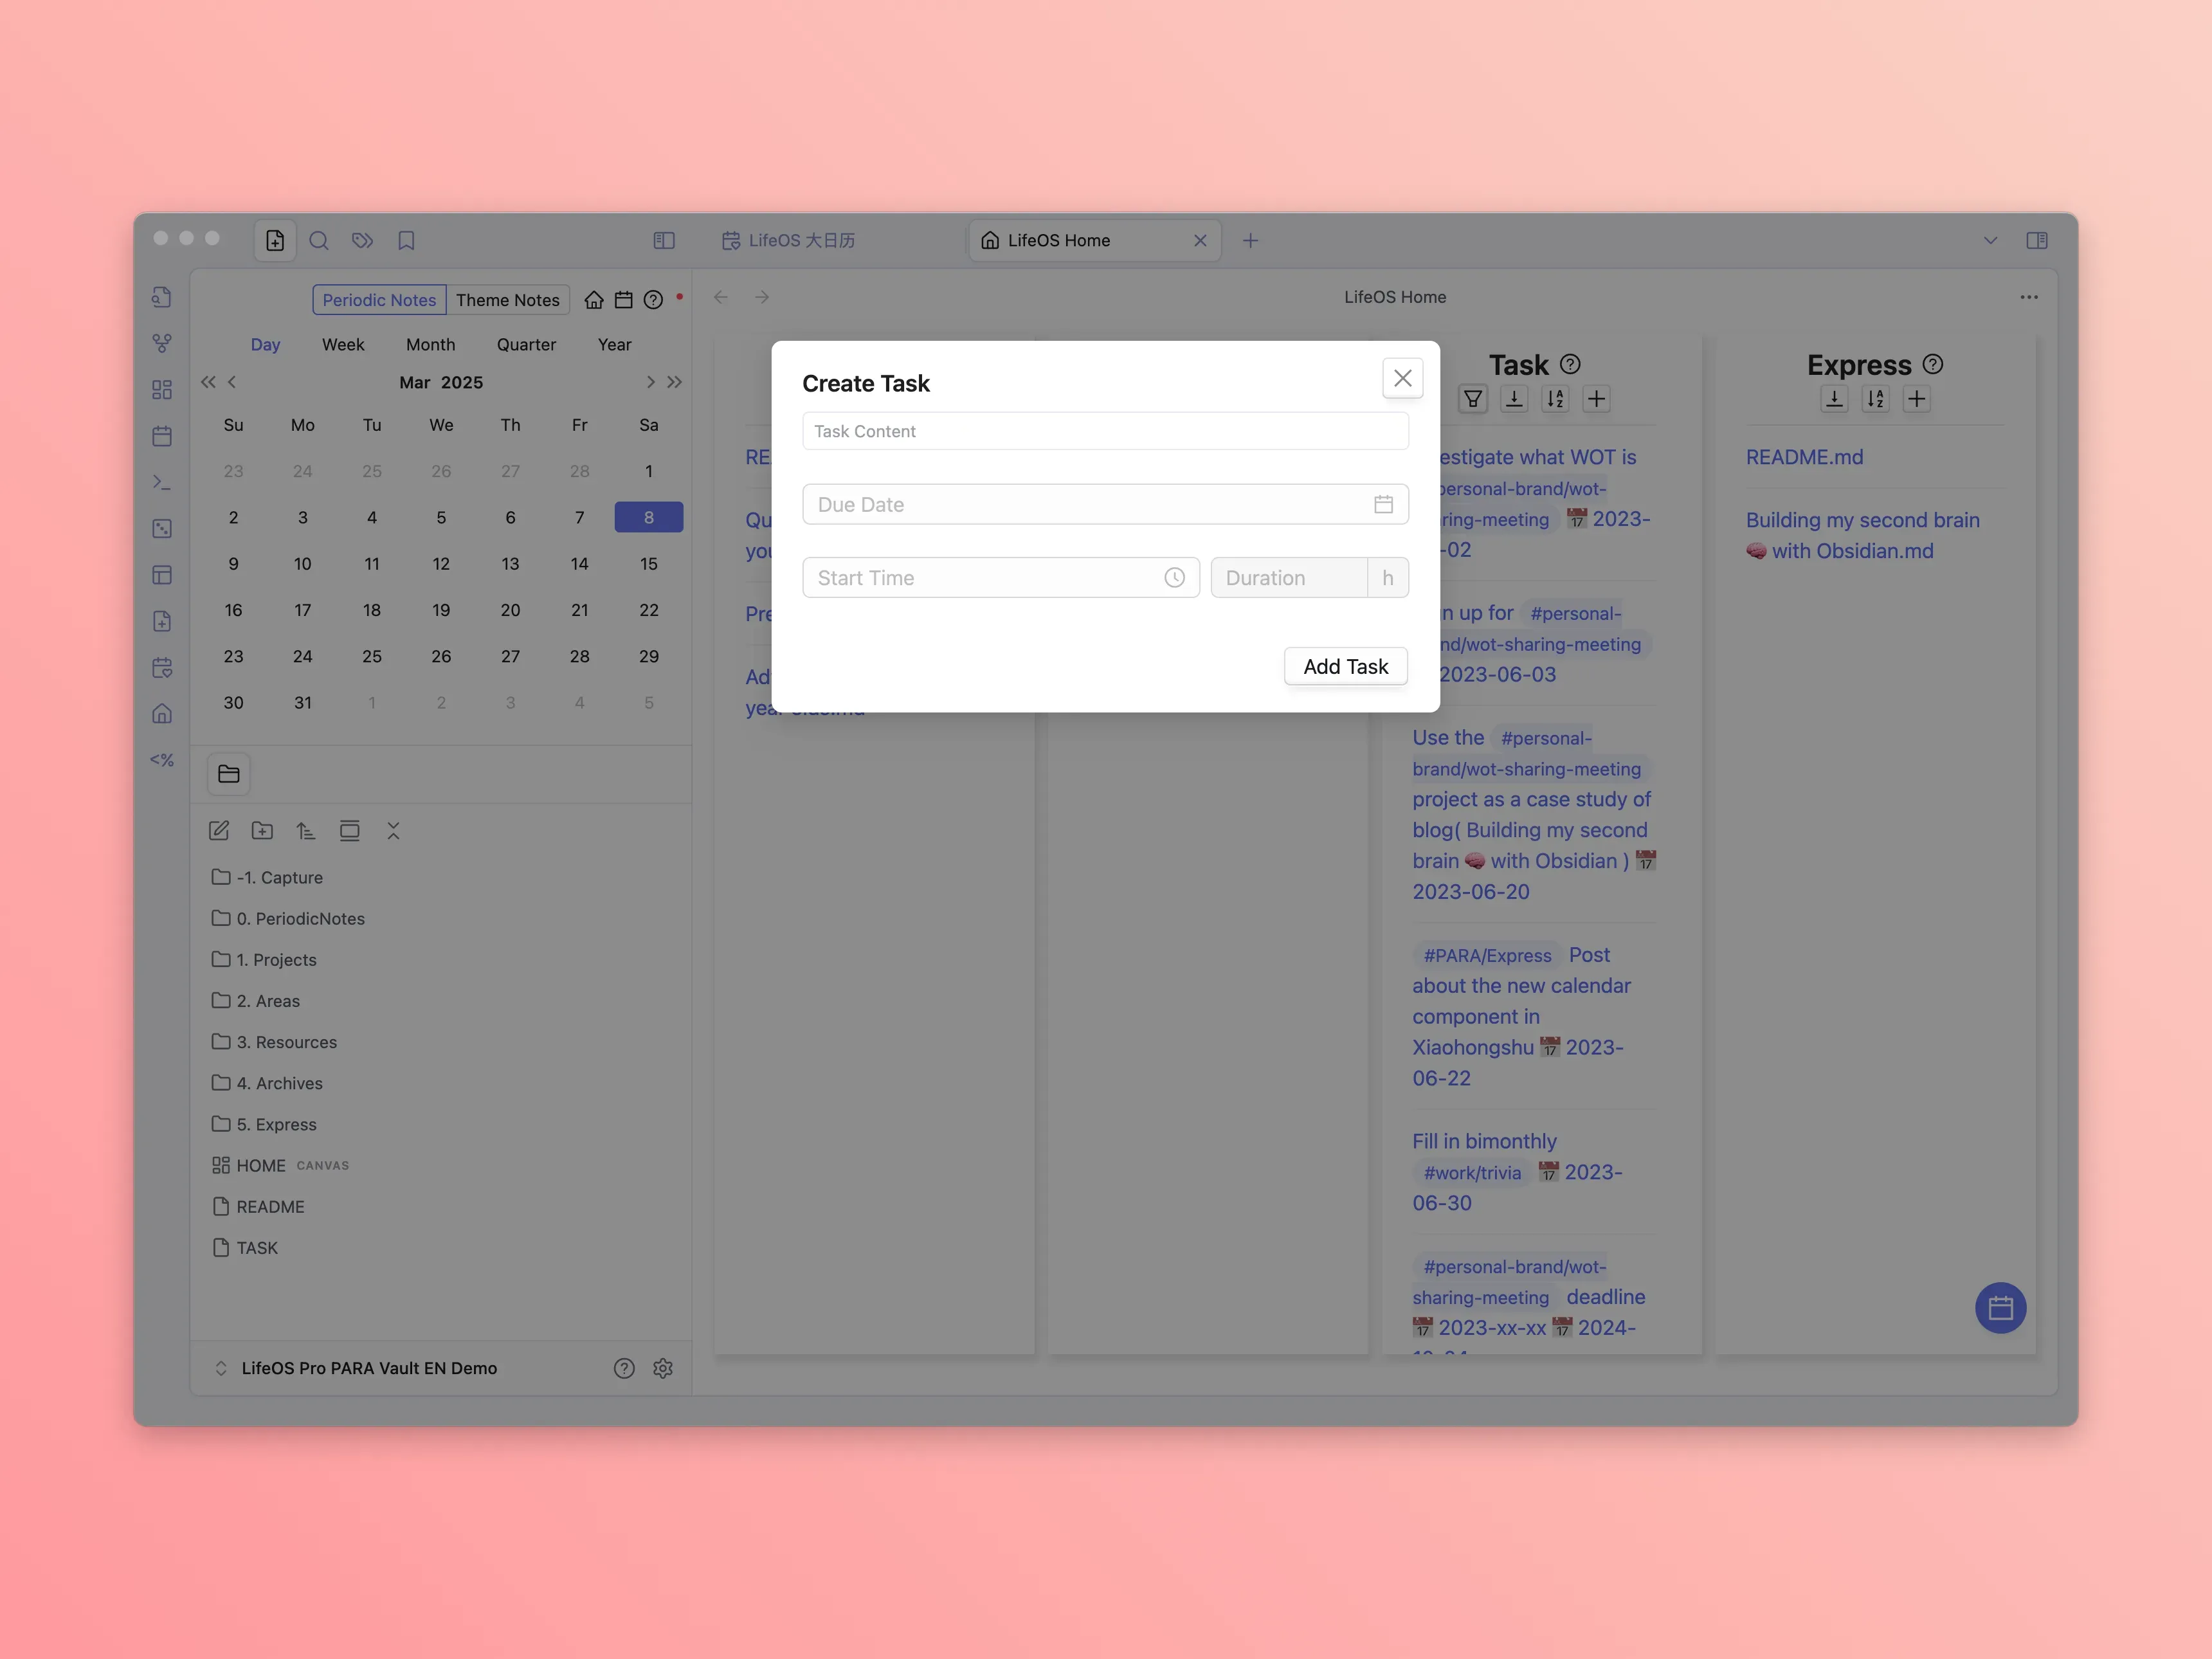
Task: Click the blue floating calendar button
Action: pyautogui.click(x=2000, y=1308)
